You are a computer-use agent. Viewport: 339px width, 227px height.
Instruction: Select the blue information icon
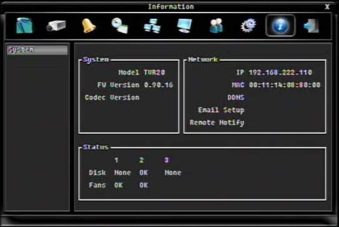pyautogui.click(x=280, y=26)
